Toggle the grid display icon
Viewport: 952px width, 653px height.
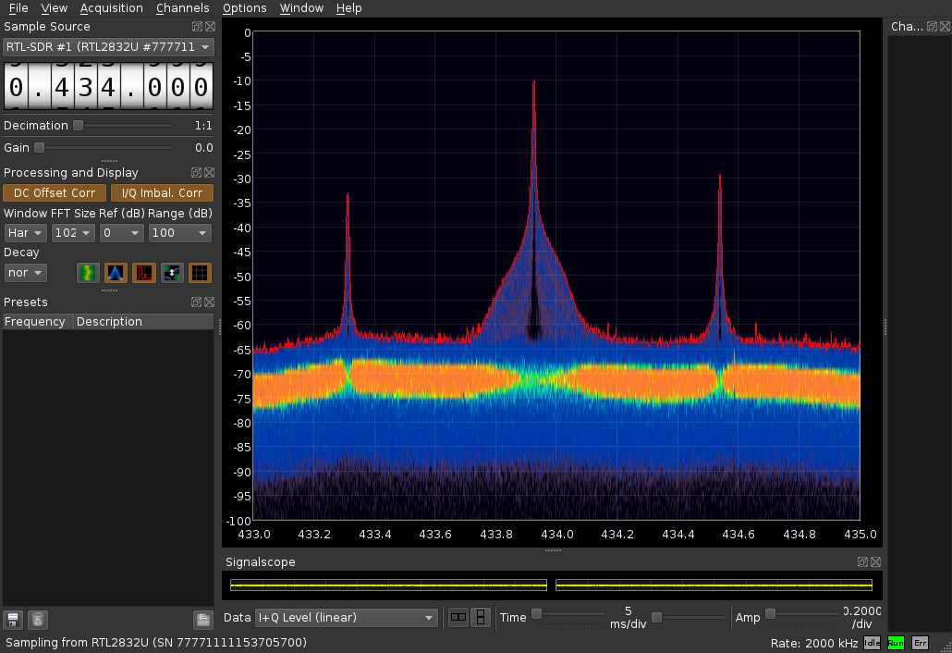pyautogui.click(x=200, y=273)
